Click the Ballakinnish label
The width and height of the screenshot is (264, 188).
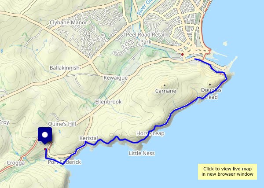click(x=65, y=68)
